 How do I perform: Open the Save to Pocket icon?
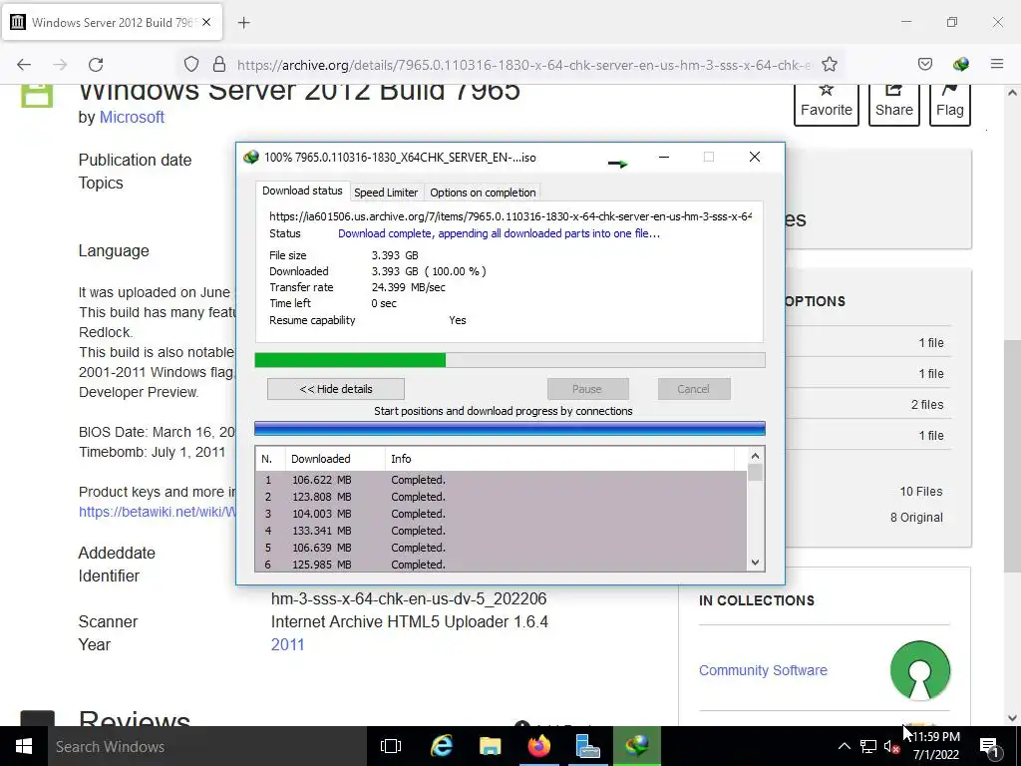pos(924,65)
